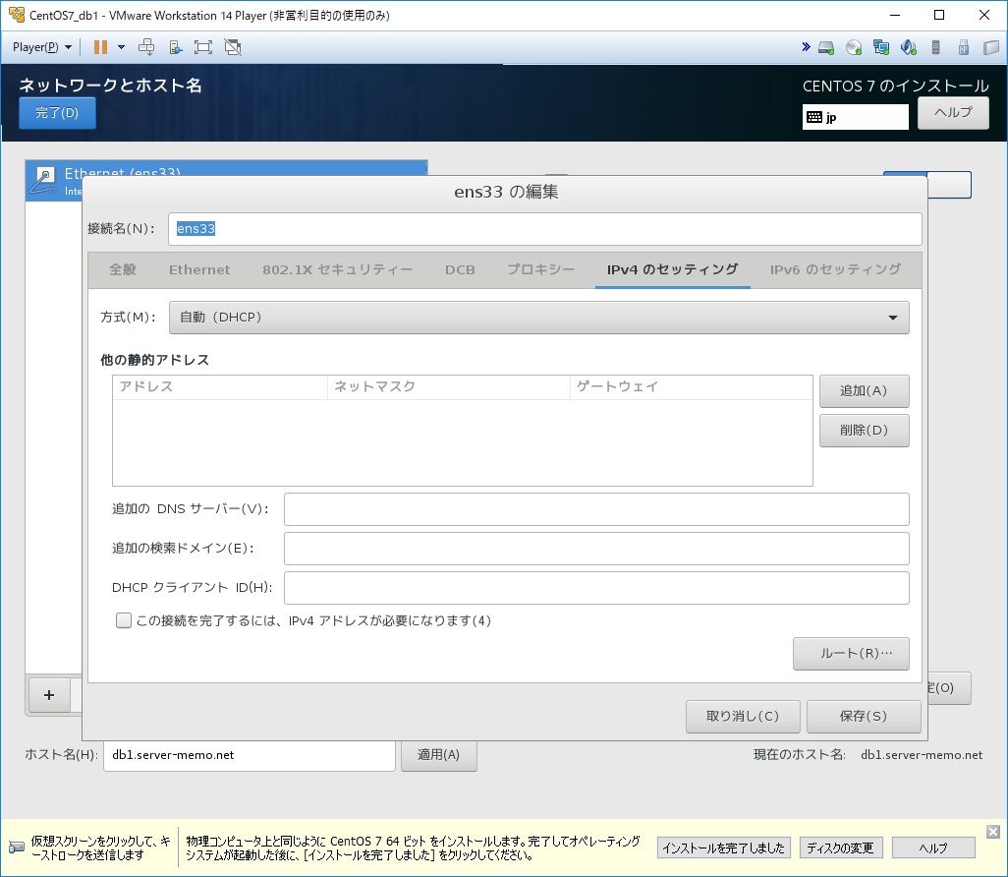Click the keyboard hint icon in the bottom bar

[16, 848]
